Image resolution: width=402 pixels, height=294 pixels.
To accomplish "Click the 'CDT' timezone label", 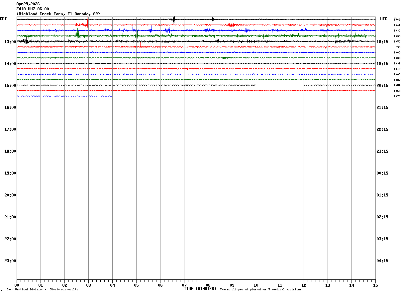I will click(x=3, y=19).
